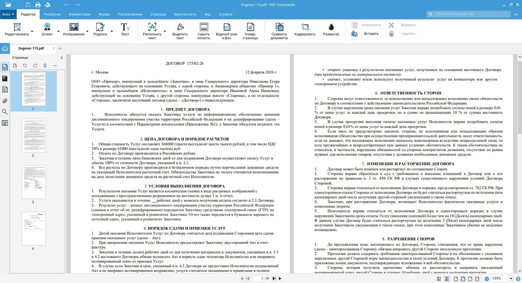This screenshot has width=522, height=283.
Task: Expand Редактировать dropdown arrow
Action: 32,31
